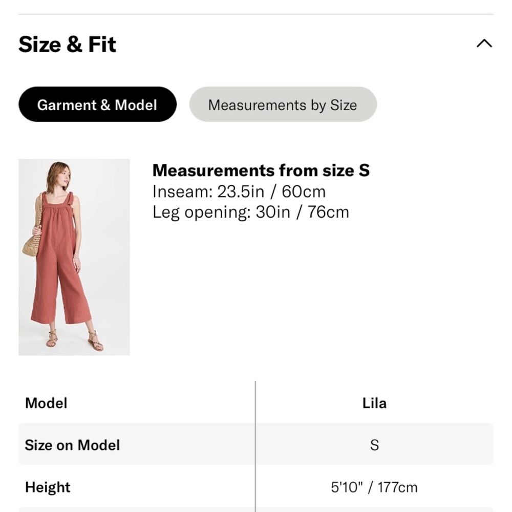Click the table divider line
This screenshot has height=512, width=512.
[x=255, y=445]
